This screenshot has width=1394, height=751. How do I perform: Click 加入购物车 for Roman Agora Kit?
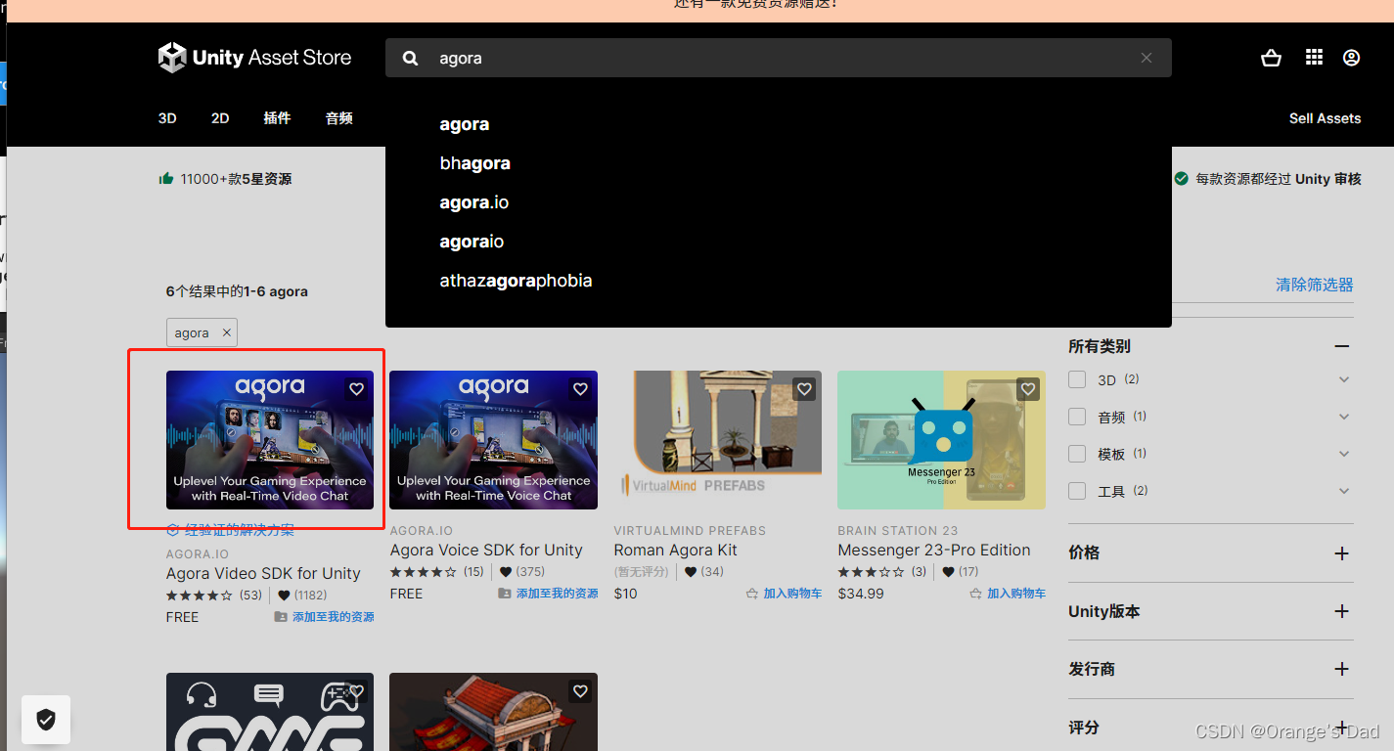point(792,594)
